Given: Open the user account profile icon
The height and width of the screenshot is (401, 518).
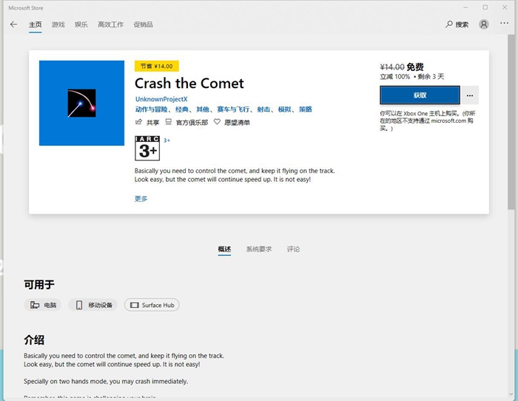Looking at the screenshot, I should tap(484, 24).
